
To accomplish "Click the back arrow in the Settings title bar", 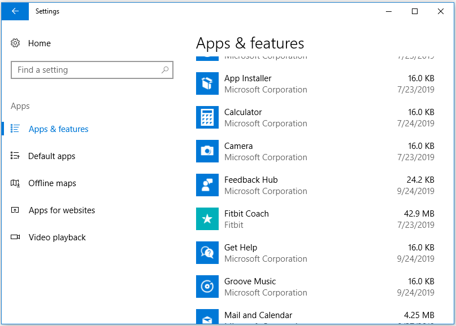I will pos(15,11).
